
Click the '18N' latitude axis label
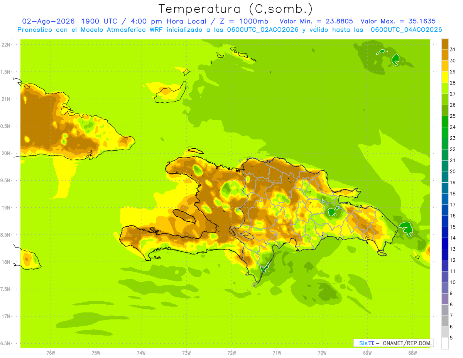pyautogui.click(x=6, y=262)
